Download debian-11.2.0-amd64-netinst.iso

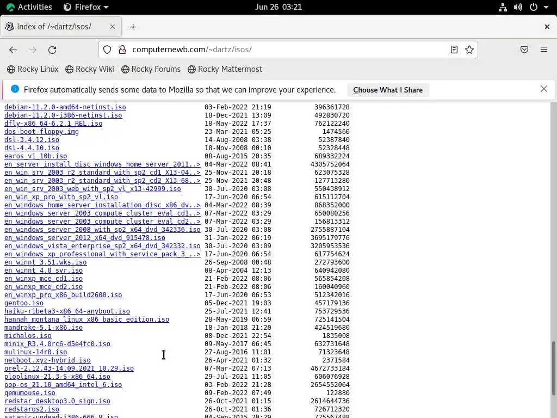click(x=65, y=107)
